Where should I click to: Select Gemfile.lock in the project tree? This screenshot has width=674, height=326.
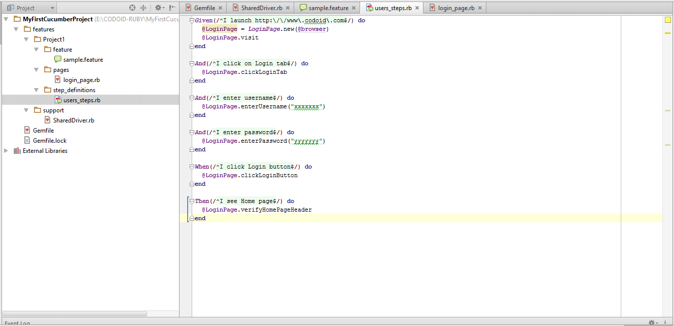pyautogui.click(x=49, y=140)
